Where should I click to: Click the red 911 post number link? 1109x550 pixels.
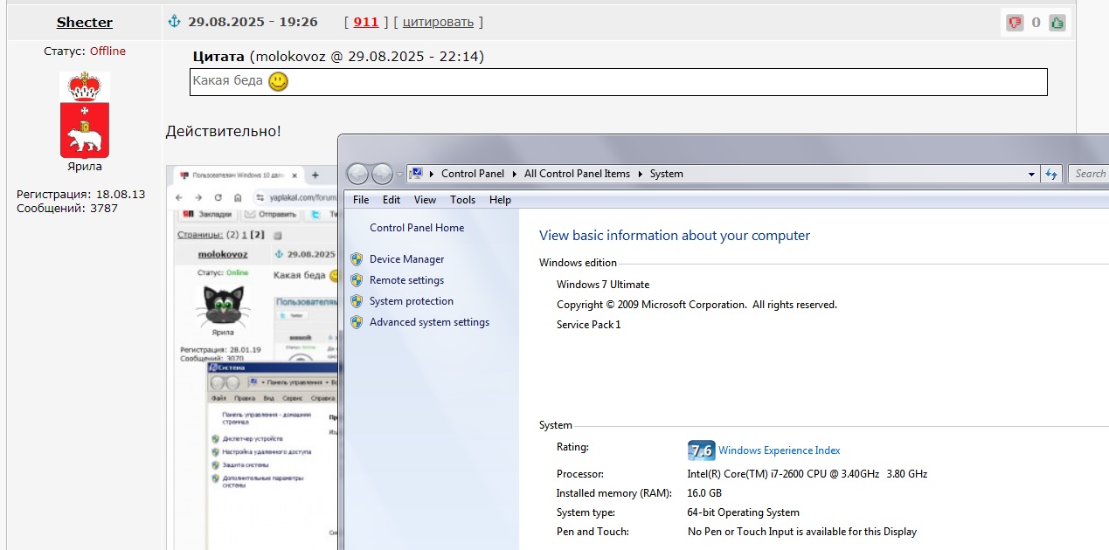tap(366, 22)
